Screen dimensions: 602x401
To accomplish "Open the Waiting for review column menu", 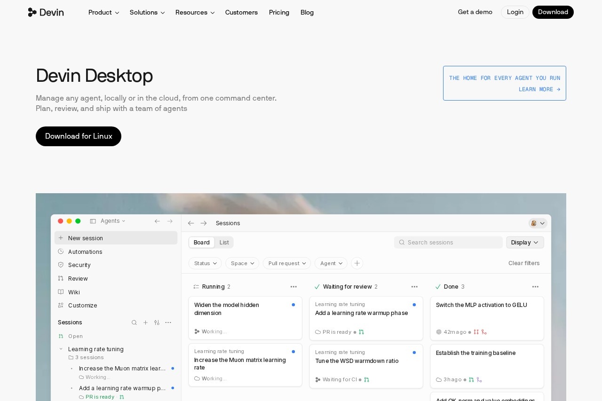I will 414,287.
